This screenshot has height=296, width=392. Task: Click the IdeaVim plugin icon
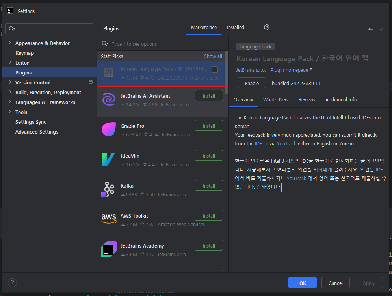(x=109, y=159)
